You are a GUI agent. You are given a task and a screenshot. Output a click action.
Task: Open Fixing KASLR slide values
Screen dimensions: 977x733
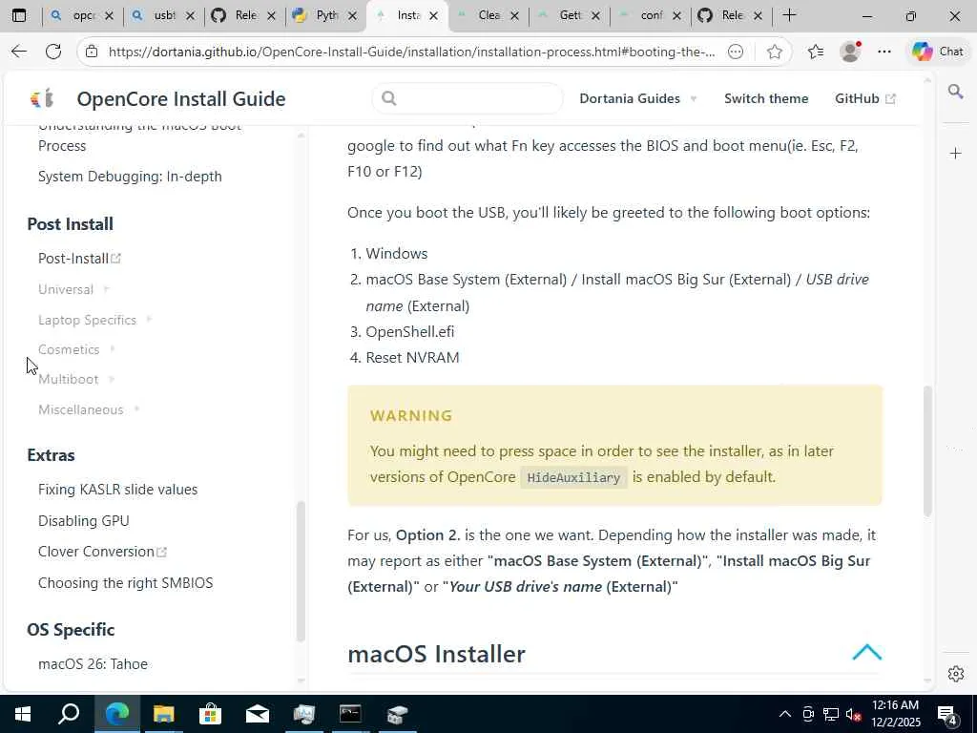[x=117, y=490]
